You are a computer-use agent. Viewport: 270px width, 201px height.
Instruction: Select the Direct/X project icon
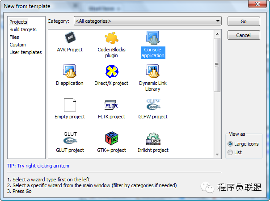(x=112, y=71)
